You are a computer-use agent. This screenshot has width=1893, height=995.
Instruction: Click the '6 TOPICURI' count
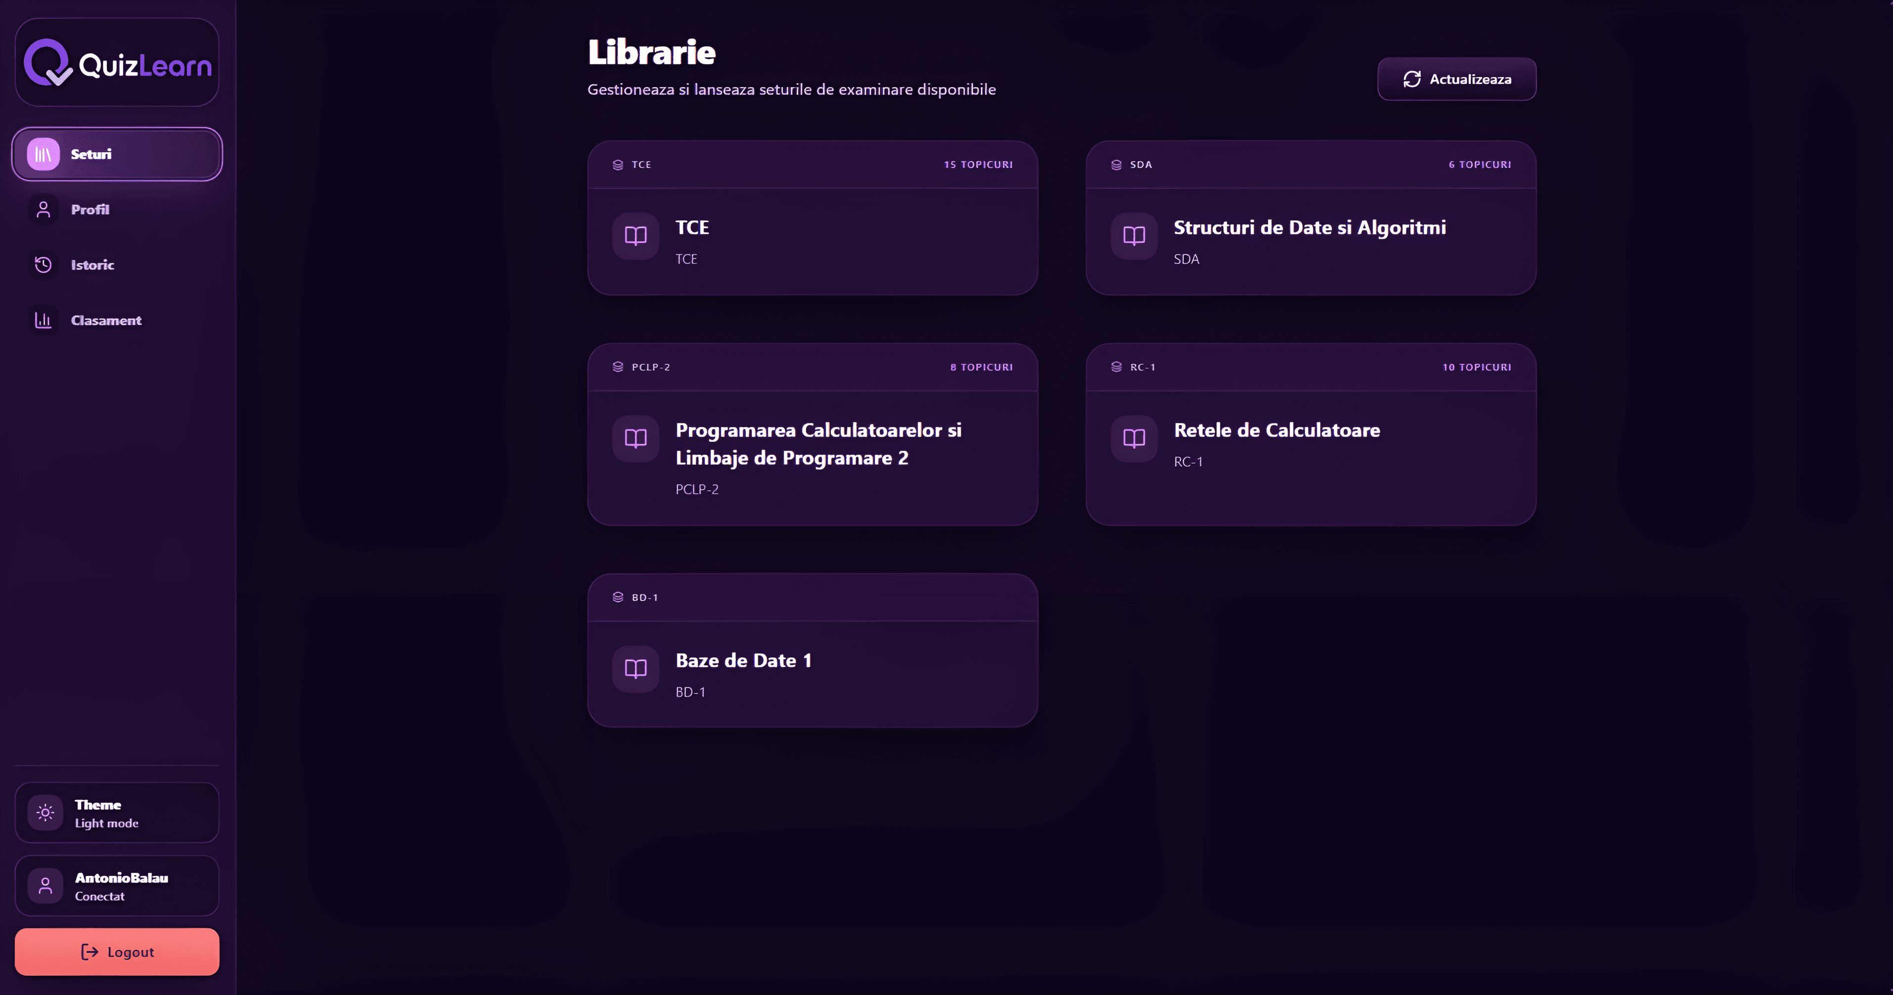pyautogui.click(x=1479, y=165)
